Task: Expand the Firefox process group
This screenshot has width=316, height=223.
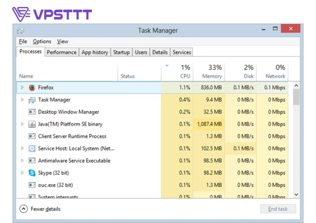Action: tap(22, 87)
